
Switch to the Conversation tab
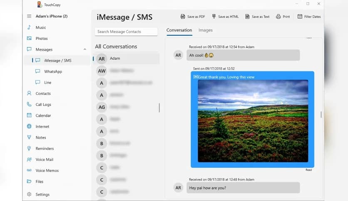[179, 30]
